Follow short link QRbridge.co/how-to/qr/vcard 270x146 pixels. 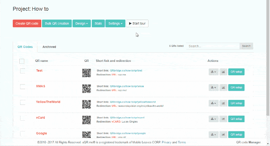click(x=127, y=118)
